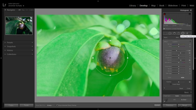Viewport: 196px width, 110px height.
Task: Click the Paste button
Action: tap(26, 105)
